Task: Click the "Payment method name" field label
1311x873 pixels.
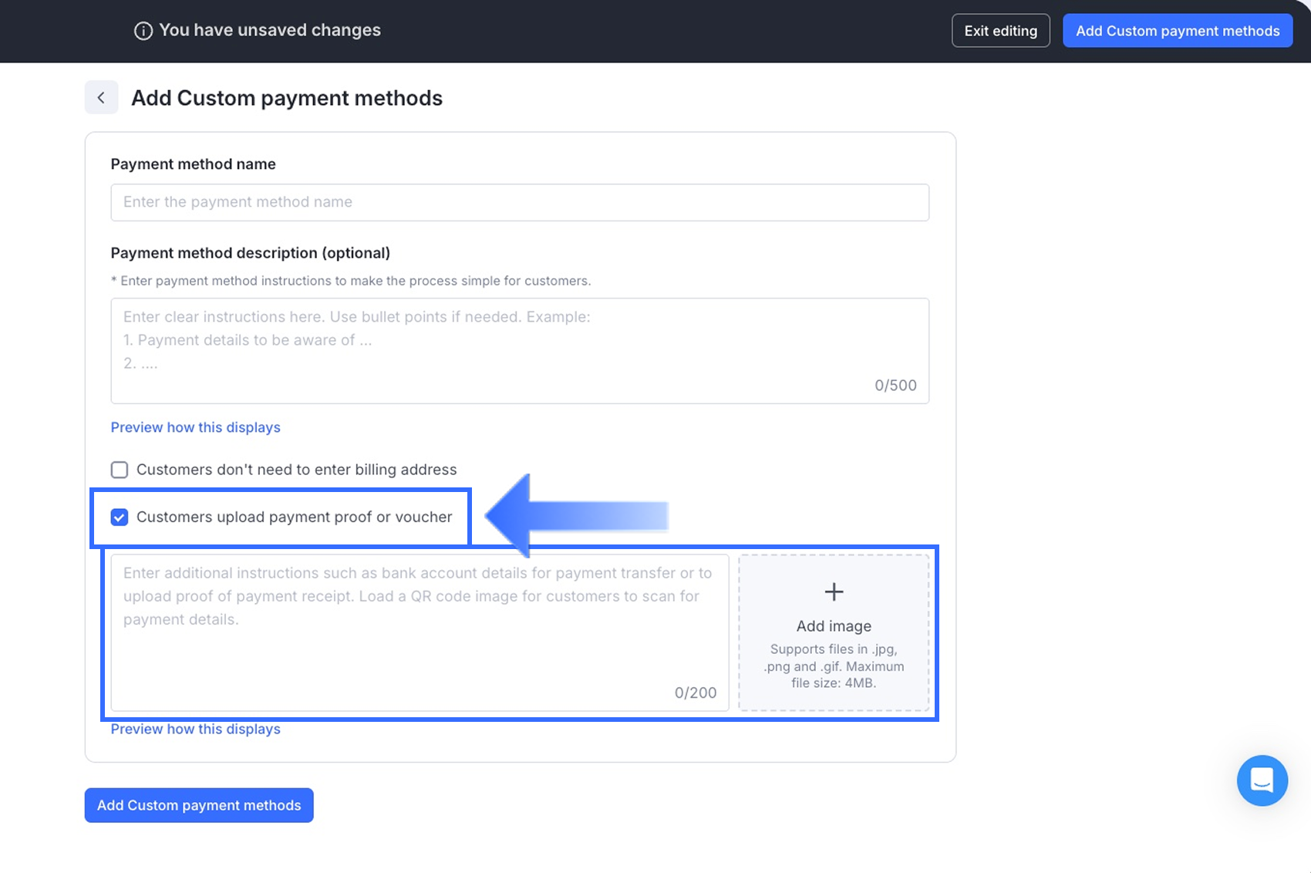Action: pos(193,164)
